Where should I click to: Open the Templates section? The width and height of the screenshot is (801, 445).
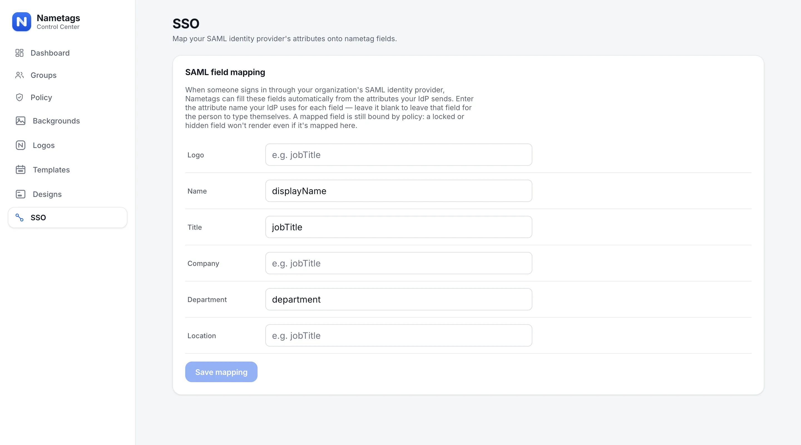pos(68,169)
